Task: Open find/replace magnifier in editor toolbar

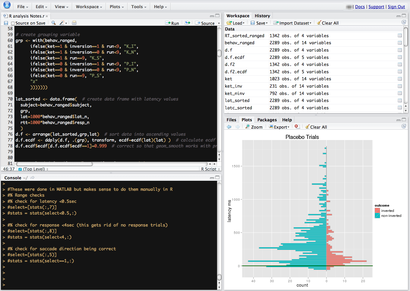Action: click(x=53, y=23)
